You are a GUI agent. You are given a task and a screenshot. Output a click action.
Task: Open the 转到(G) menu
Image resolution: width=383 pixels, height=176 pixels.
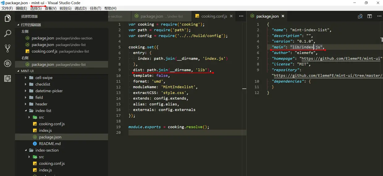click(65, 8)
